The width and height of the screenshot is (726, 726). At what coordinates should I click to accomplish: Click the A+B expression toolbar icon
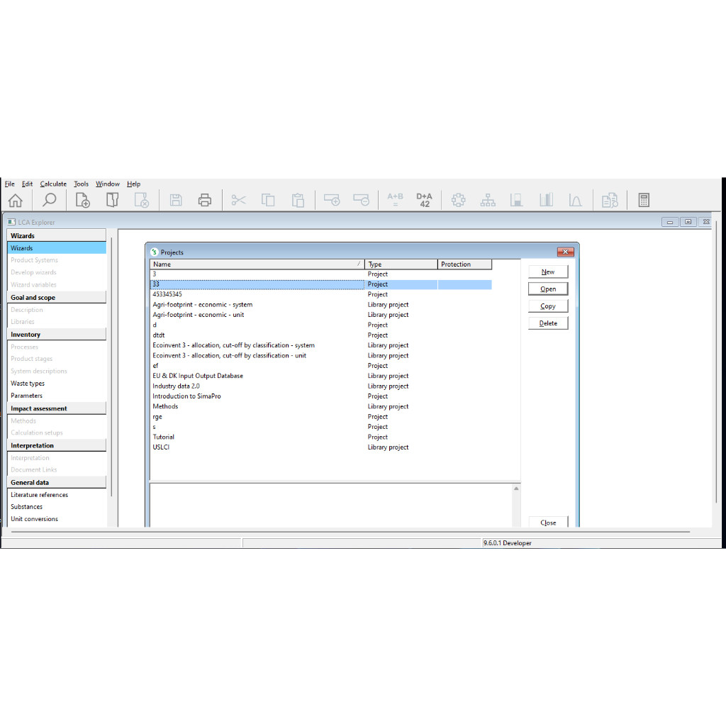click(x=395, y=199)
